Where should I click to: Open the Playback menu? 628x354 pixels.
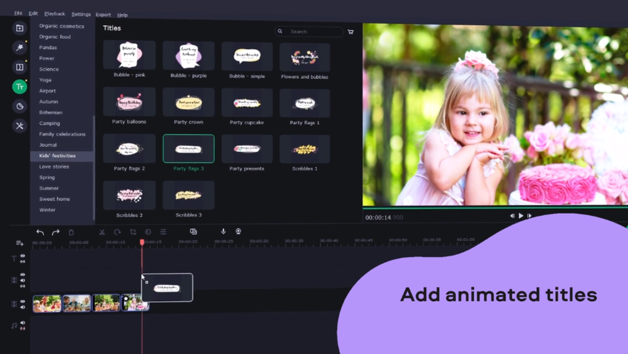(x=54, y=14)
